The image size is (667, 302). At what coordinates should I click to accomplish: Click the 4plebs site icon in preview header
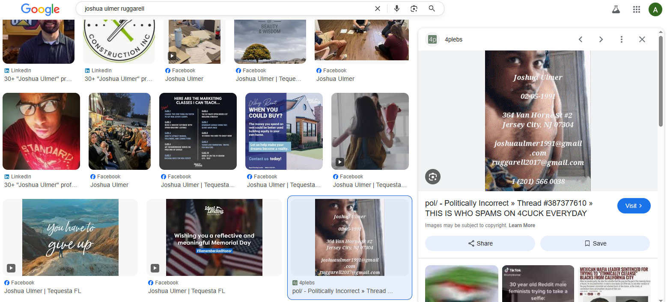[x=432, y=39]
